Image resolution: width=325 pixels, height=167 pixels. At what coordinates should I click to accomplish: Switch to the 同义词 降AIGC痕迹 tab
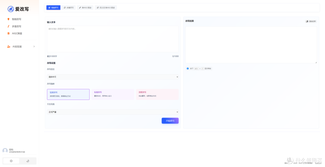pyautogui.click(x=106, y=8)
